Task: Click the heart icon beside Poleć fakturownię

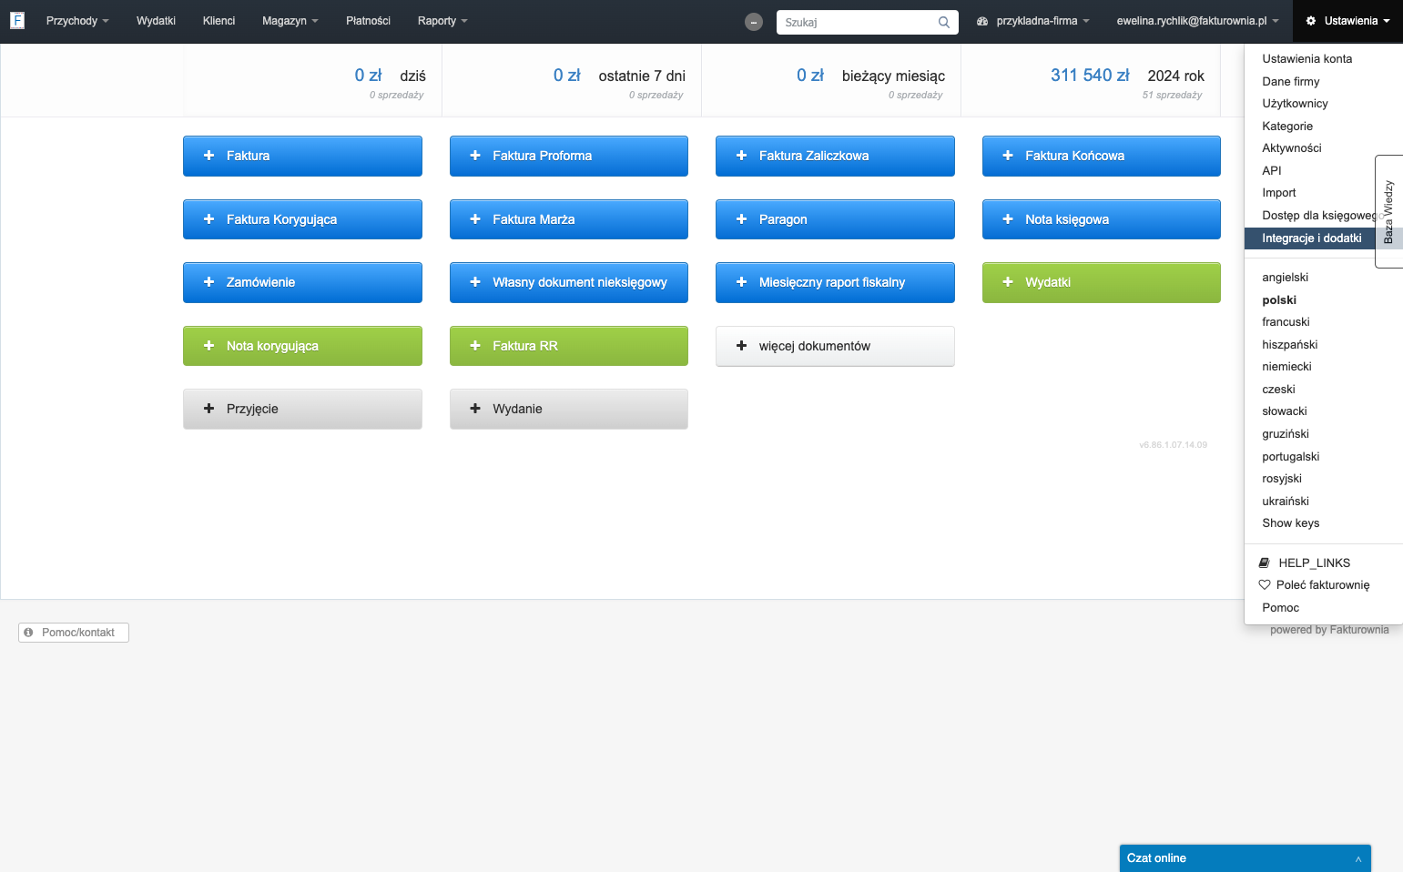Action: pos(1265,584)
